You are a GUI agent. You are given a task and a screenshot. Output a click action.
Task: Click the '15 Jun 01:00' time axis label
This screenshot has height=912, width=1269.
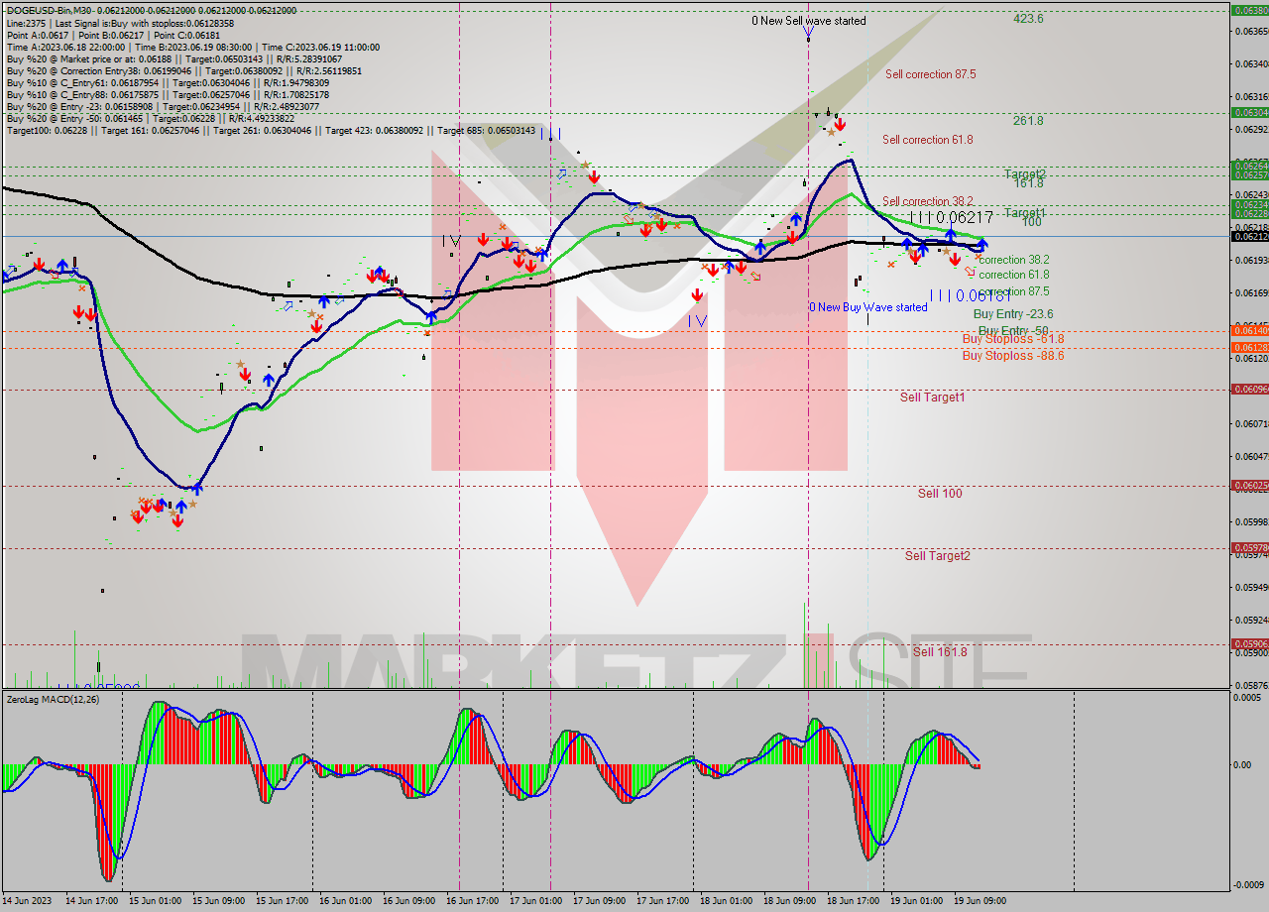click(x=155, y=901)
